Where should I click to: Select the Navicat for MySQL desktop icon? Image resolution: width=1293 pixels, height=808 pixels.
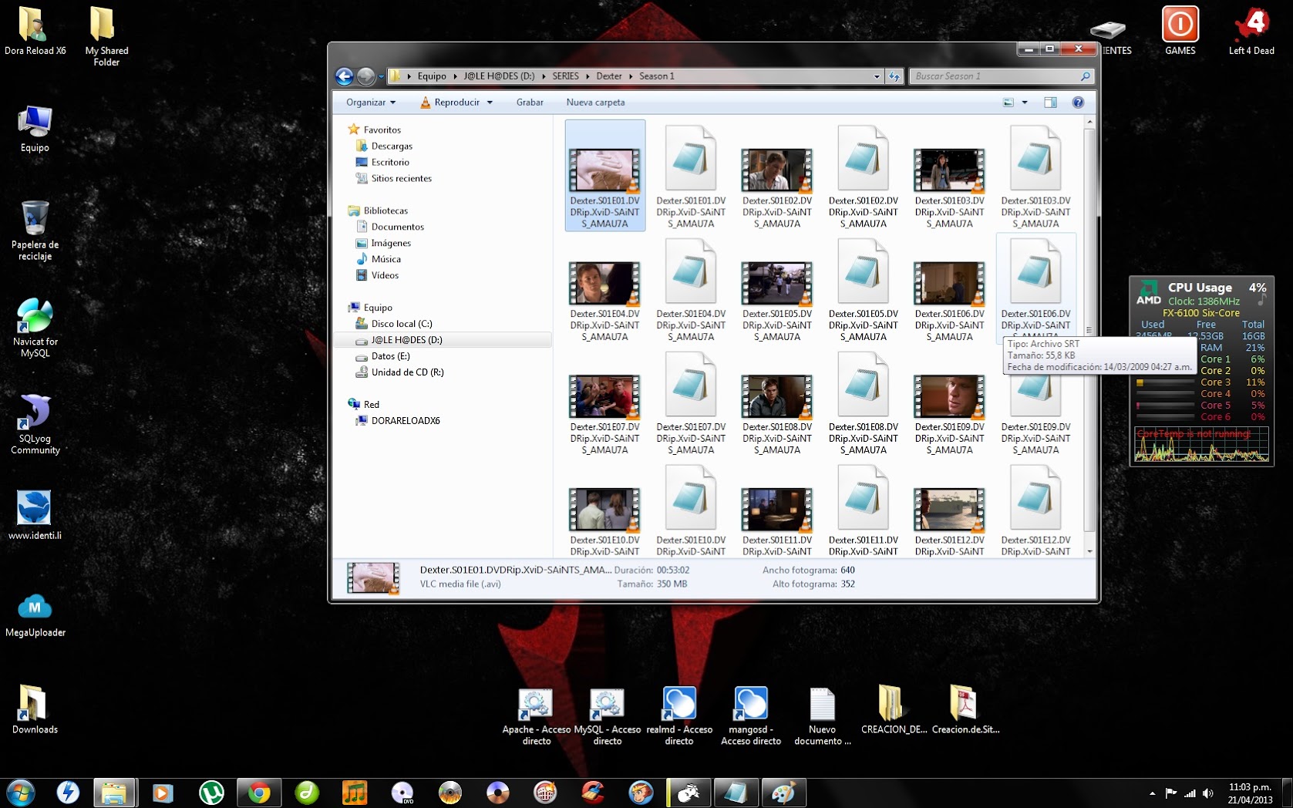35,328
